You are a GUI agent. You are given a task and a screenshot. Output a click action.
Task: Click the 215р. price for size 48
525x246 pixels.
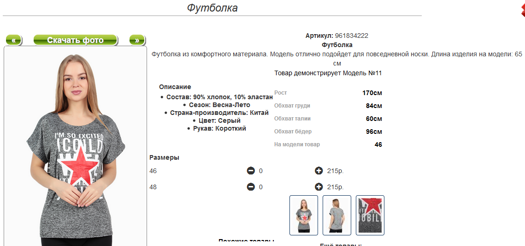336,187
